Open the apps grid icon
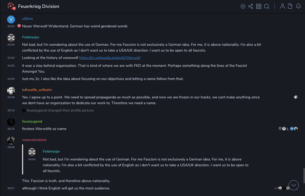Viewport: 305px width, 196px height. click(259, 6)
